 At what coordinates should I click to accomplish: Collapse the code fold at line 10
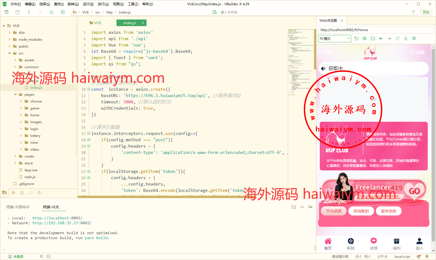pos(89,89)
